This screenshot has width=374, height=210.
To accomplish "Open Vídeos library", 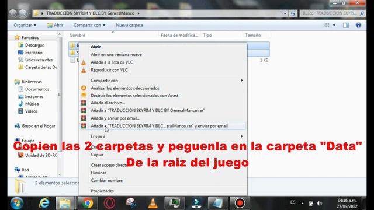I will pos(31,111).
